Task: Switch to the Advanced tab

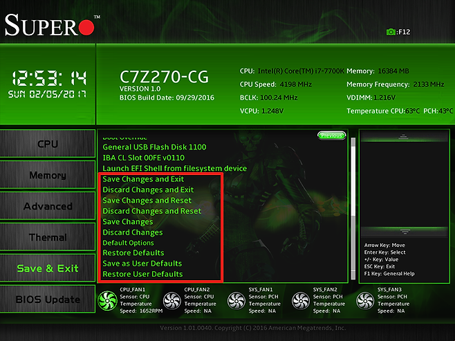Action: 48,206
